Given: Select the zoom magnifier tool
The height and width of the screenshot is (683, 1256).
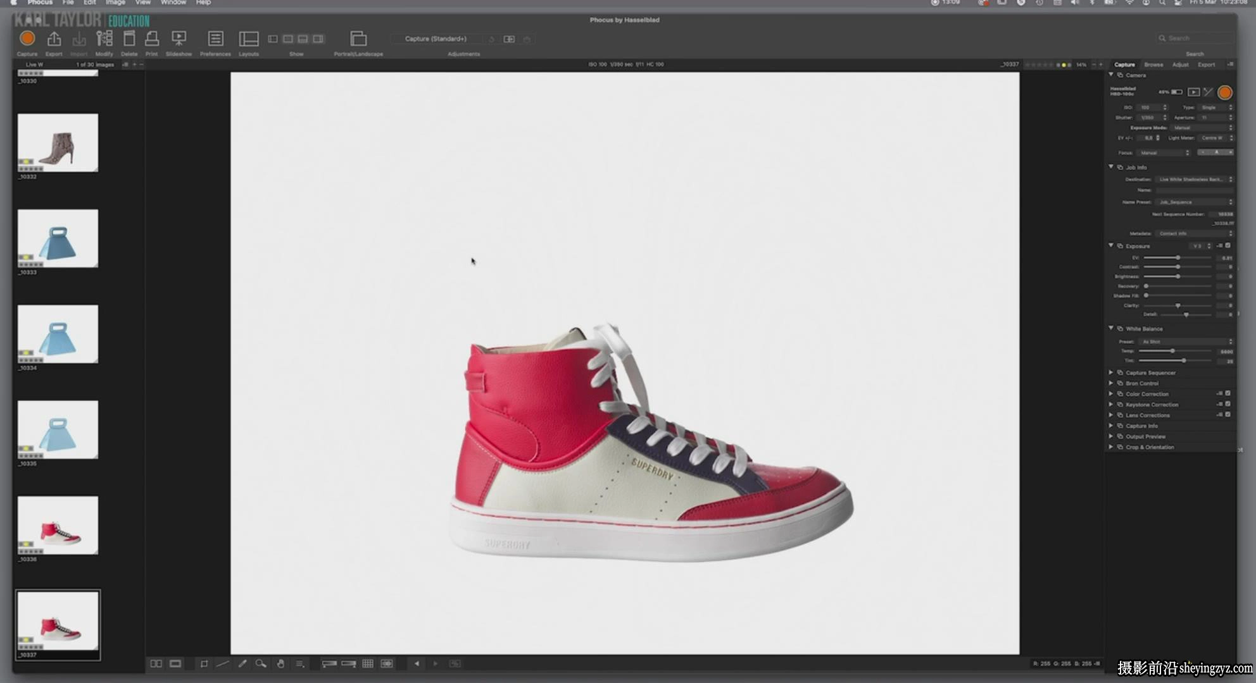Looking at the screenshot, I should coord(261,663).
